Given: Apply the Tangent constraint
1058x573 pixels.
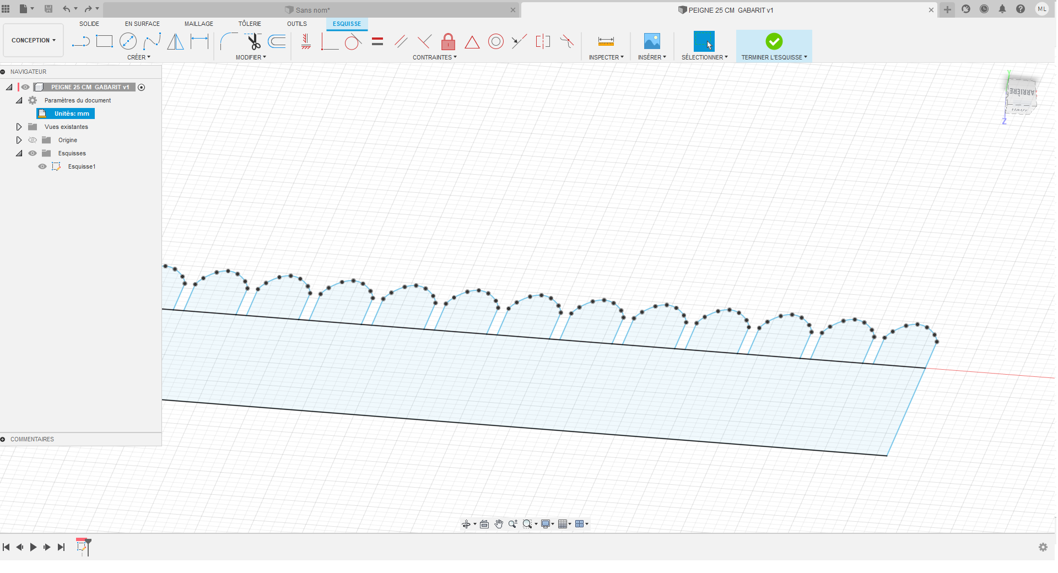Looking at the screenshot, I should point(353,41).
